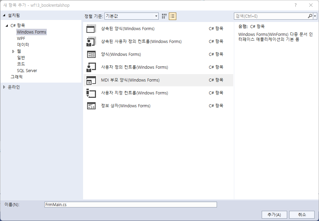
Task: Click 사용자 지정 컨트롤(Windows Forms) label text
Action: tap(135, 93)
